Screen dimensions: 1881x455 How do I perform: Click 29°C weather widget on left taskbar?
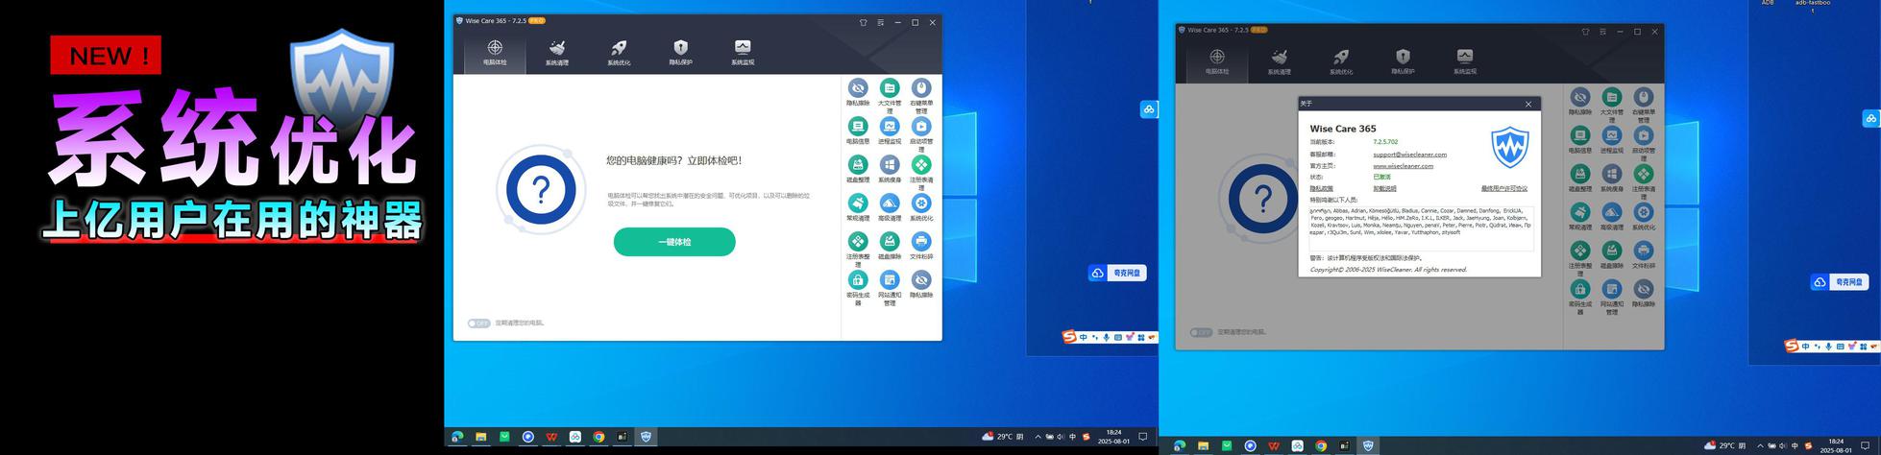1004,437
